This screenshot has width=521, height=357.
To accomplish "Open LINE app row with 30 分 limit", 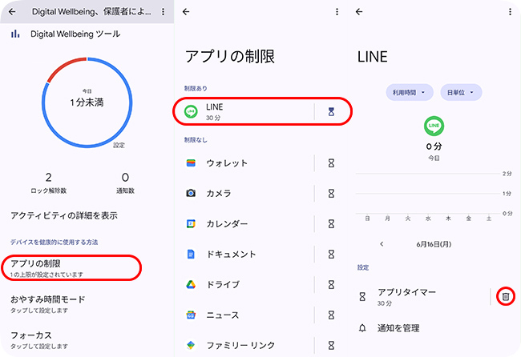I will tap(262, 111).
